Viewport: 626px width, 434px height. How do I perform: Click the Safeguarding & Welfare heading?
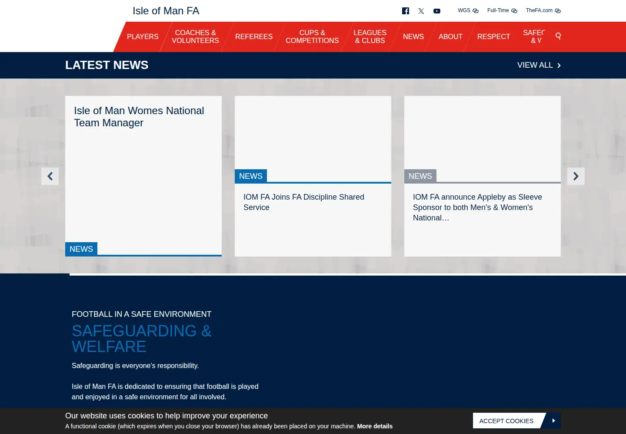[142, 339]
